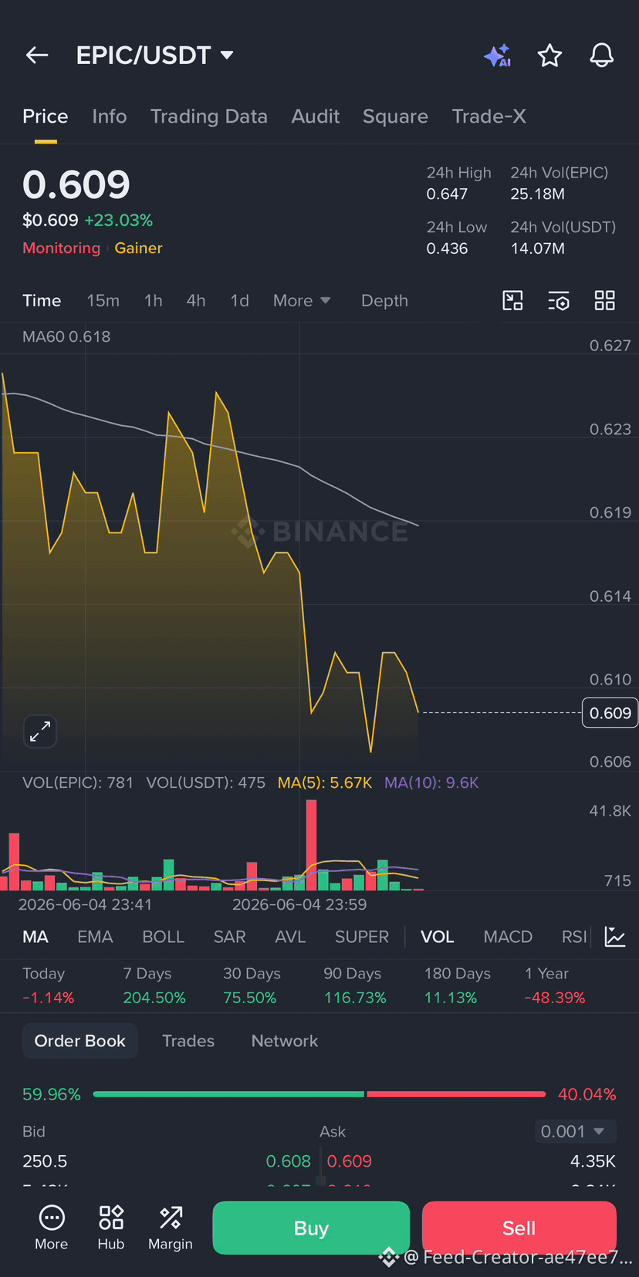639x1277 pixels.
Task: Tap the 90 Days 116.73% performance
Action: tap(355, 985)
